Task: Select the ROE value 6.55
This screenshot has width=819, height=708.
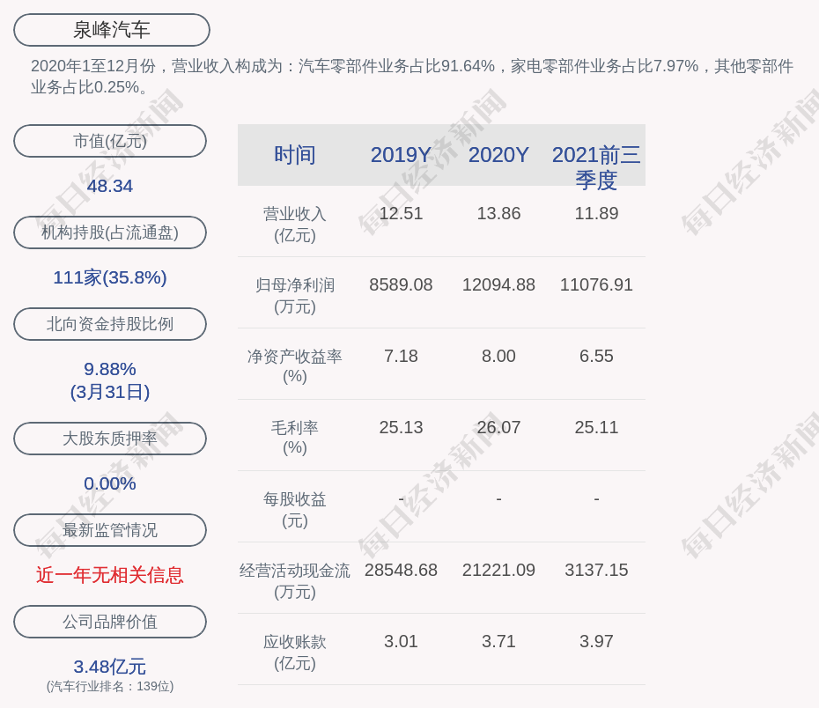Action: click(x=596, y=356)
